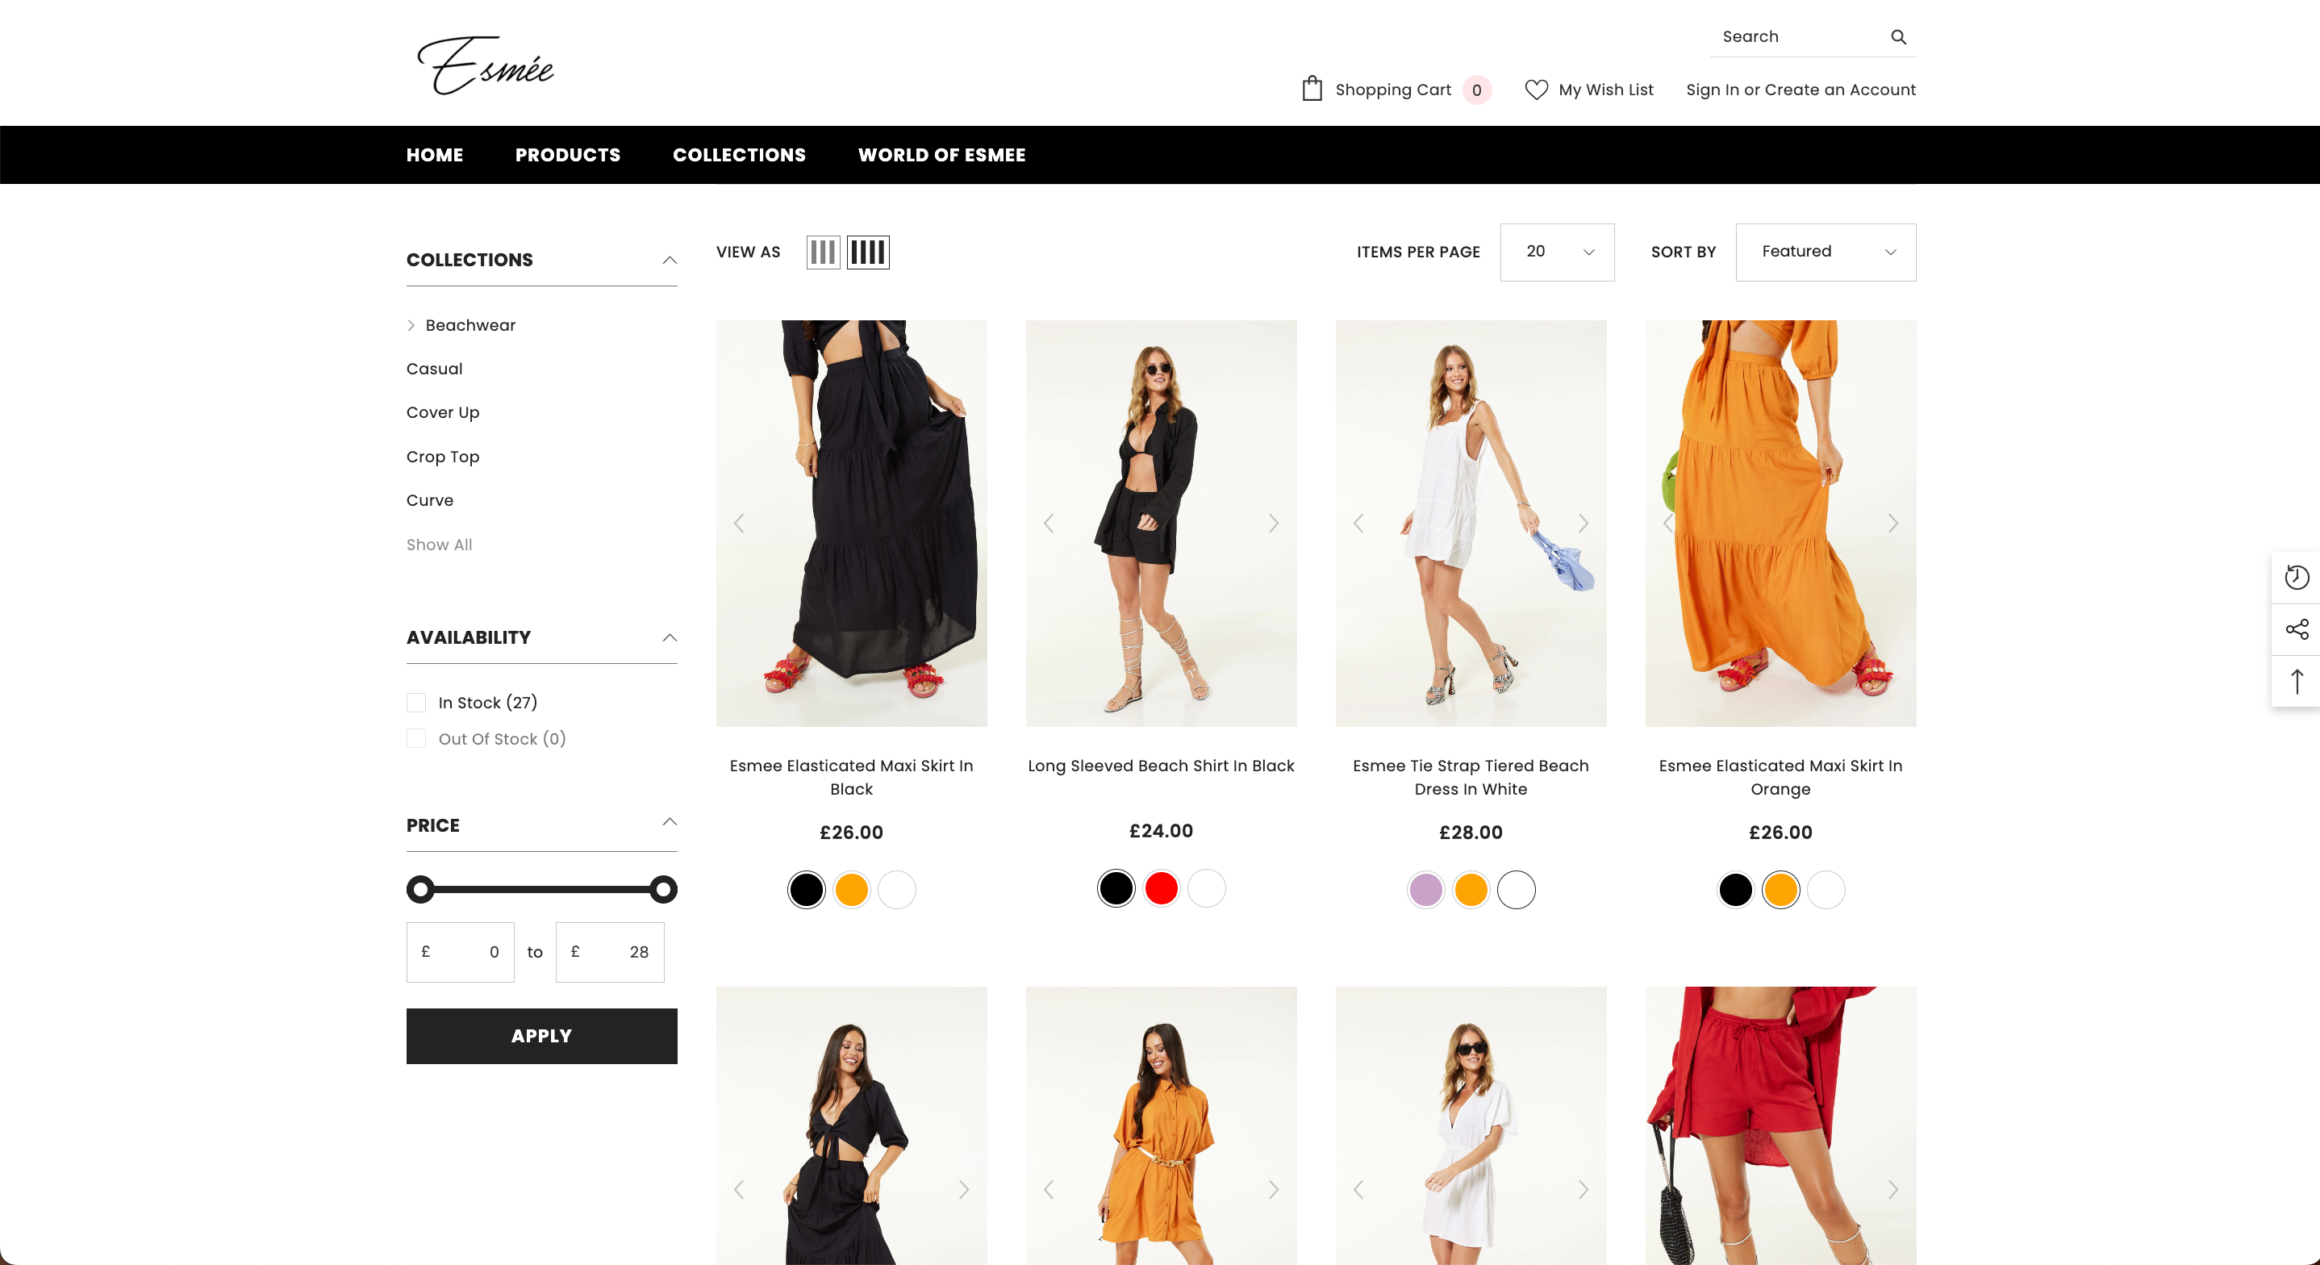2320x1265 pixels.
Task: Click the share icon on right edge
Action: (2297, 629)
